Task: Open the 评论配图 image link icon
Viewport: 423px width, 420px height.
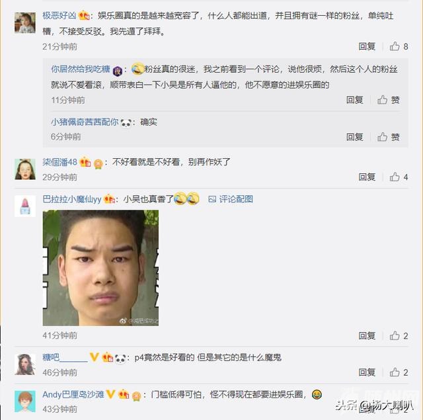Action: [x=212, y=199]
